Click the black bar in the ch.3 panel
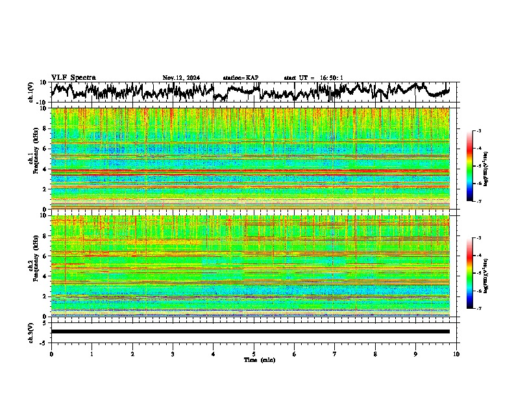The height and width of the screenshot is (397, 514). pos(251,331)
